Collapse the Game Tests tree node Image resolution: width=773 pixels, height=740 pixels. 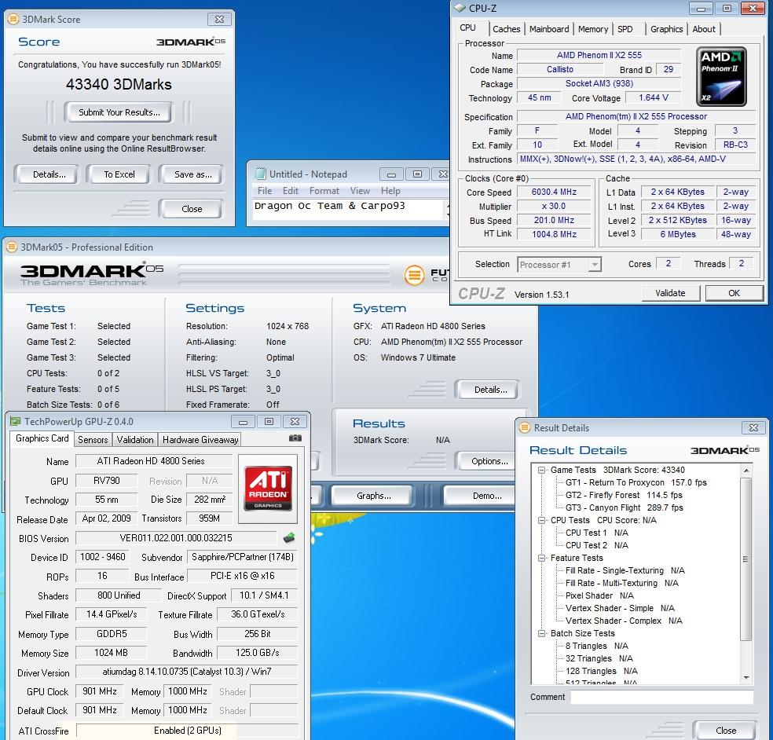pyautogui.click(x=542, y=470)
